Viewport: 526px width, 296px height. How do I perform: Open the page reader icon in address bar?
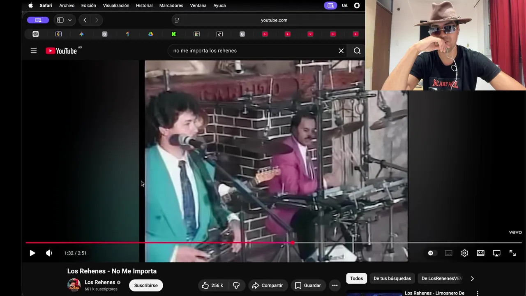pos(177,20)
